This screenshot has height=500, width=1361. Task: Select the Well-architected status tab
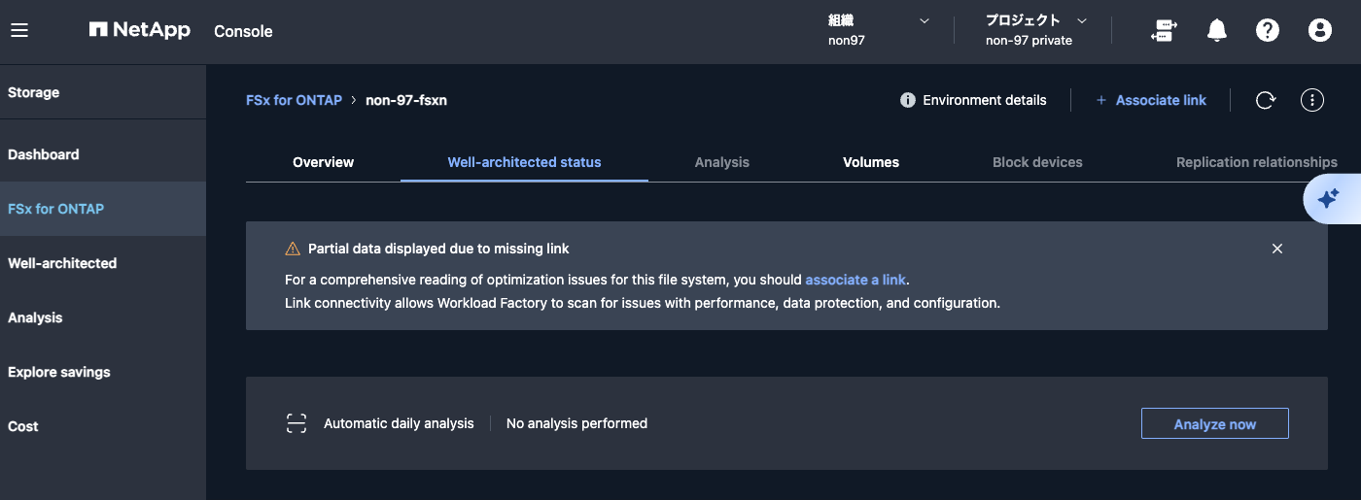[x=524, y=162]
